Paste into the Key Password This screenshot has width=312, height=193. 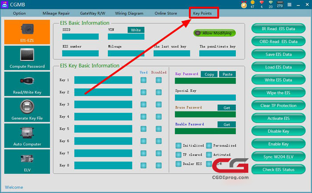tap(227, 74)
